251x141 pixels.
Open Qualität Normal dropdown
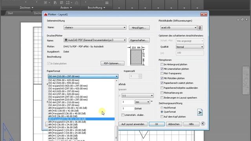pos(190,47)
